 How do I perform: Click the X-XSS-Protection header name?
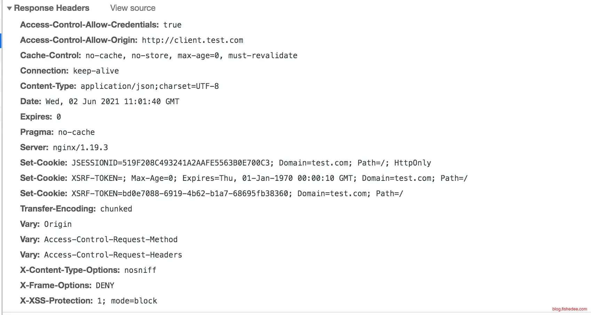coord(56,301)
